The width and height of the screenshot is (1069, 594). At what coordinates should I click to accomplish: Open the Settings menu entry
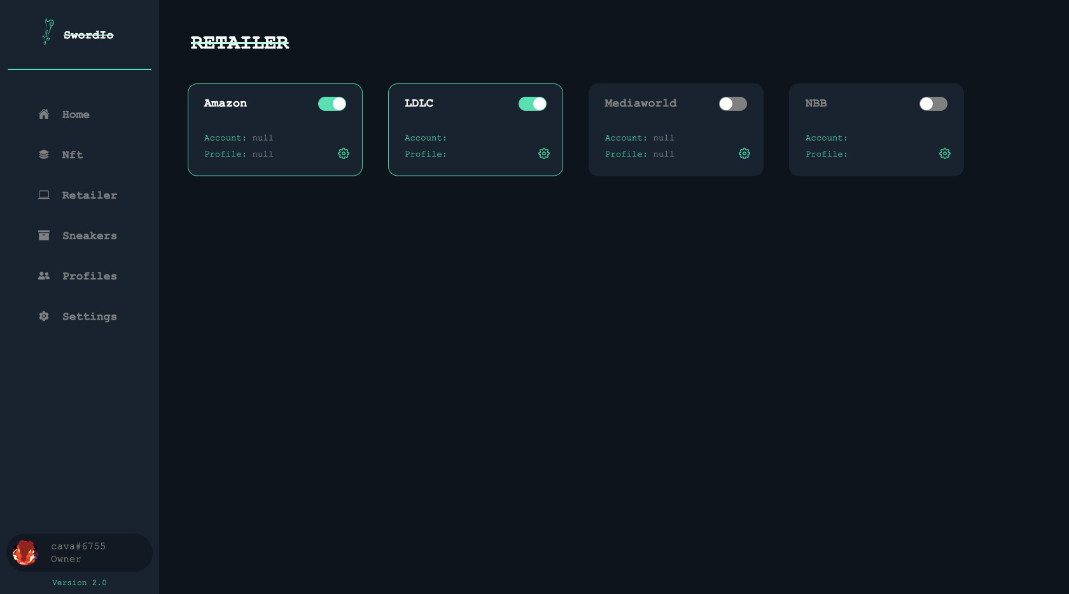coord(89,316)
